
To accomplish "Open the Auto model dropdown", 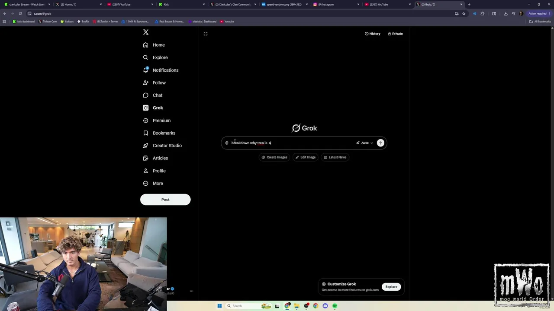I will tap(364, 143).
